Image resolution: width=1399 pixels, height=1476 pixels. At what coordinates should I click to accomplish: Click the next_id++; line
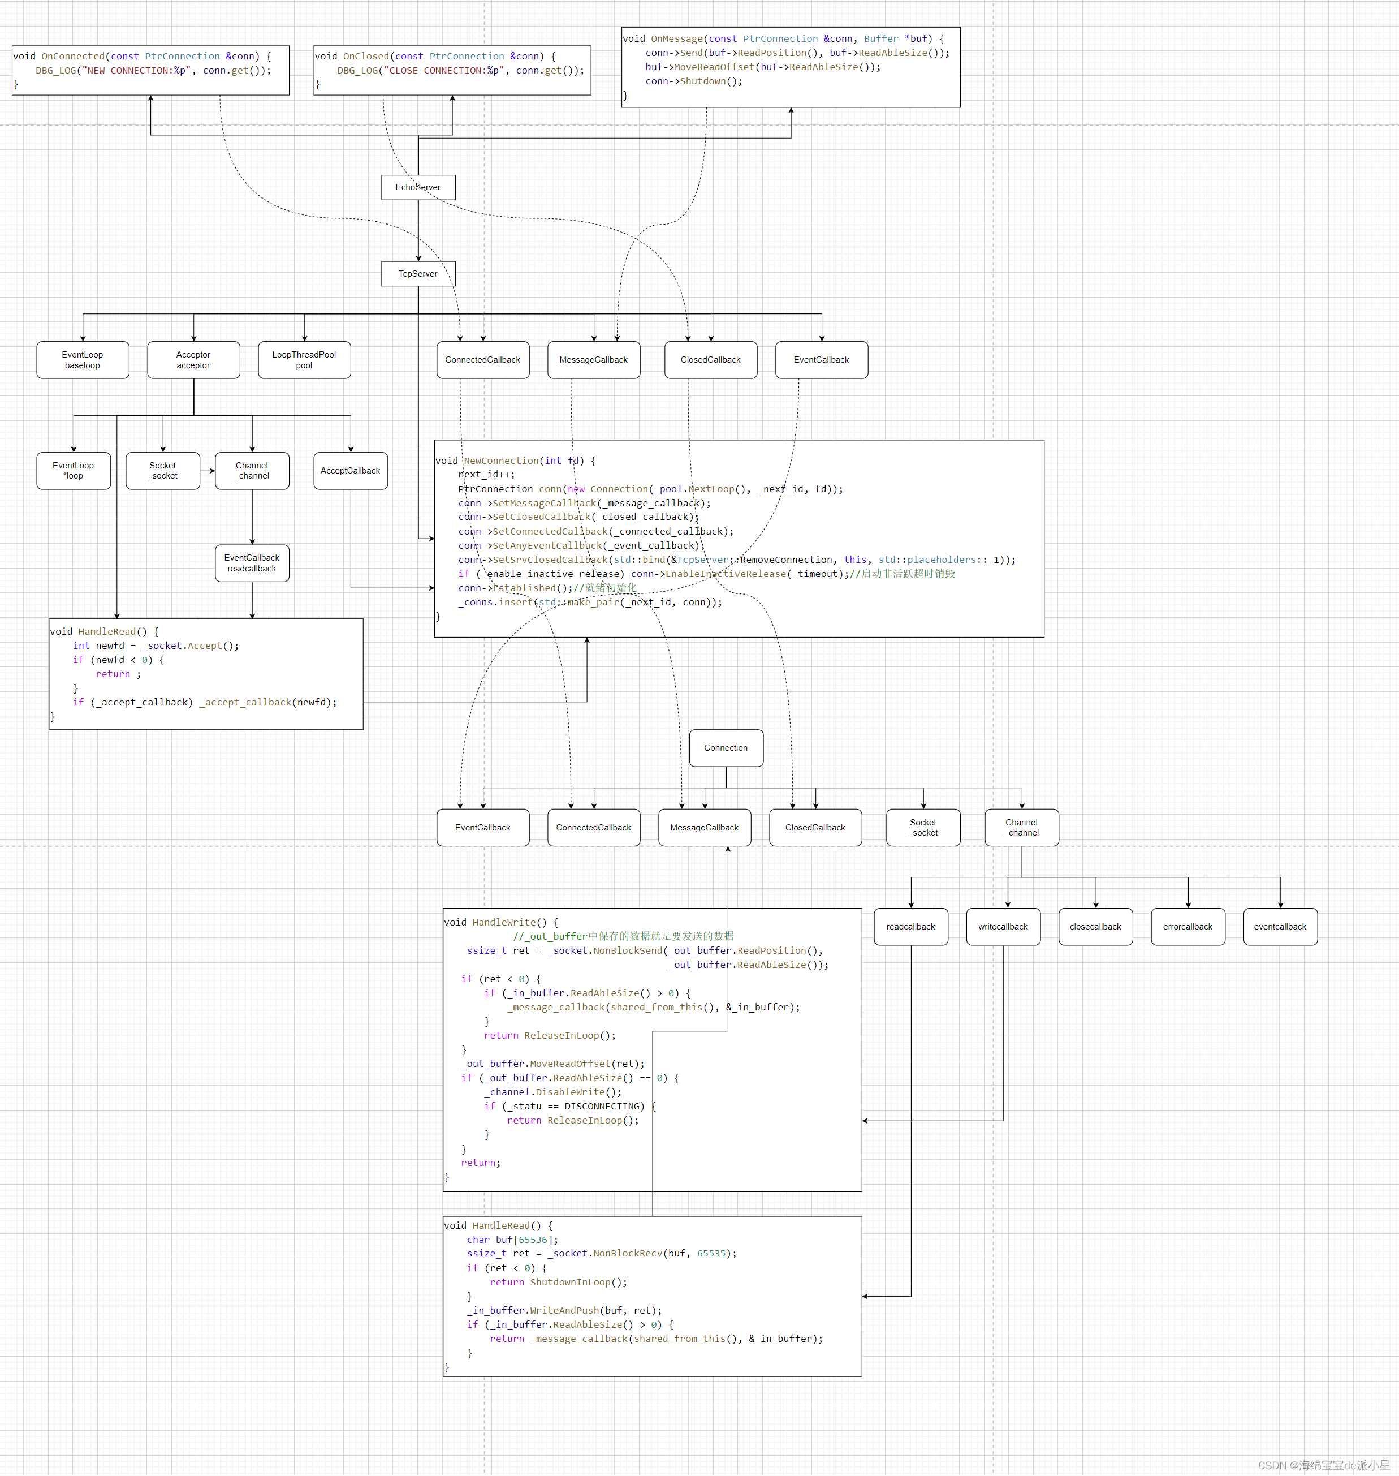tap(486, 475)
